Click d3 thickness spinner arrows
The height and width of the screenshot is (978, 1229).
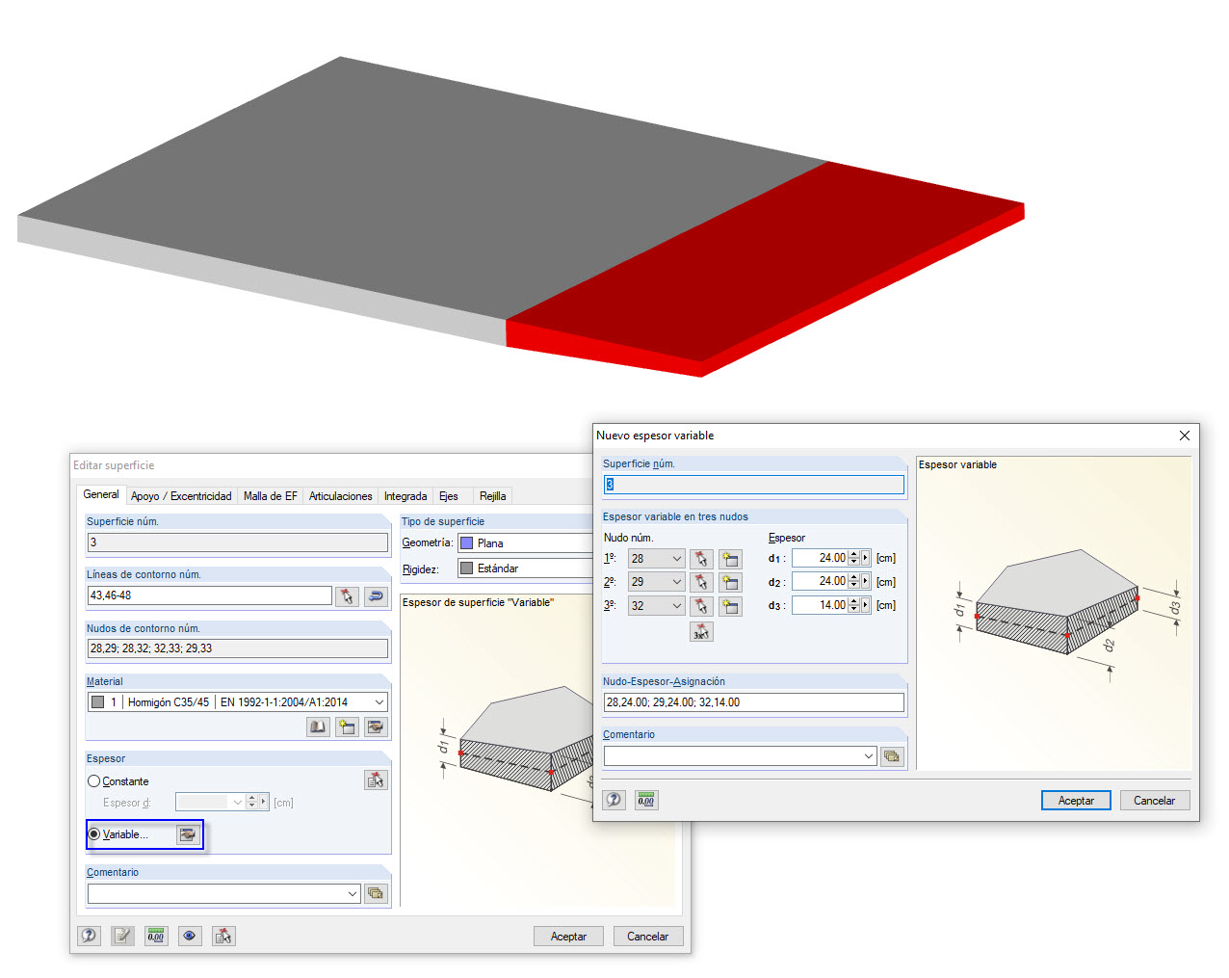click(x=854, y=605)
